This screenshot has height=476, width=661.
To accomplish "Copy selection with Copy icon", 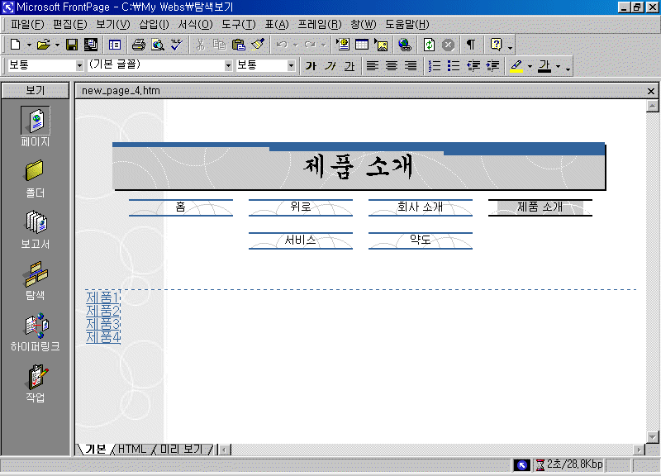I will tap(219, 45).
